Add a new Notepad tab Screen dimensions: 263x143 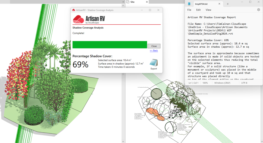[228, 4]
